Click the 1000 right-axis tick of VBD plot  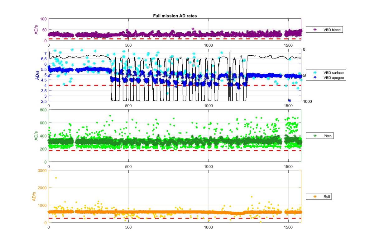(x=307, y=101)
